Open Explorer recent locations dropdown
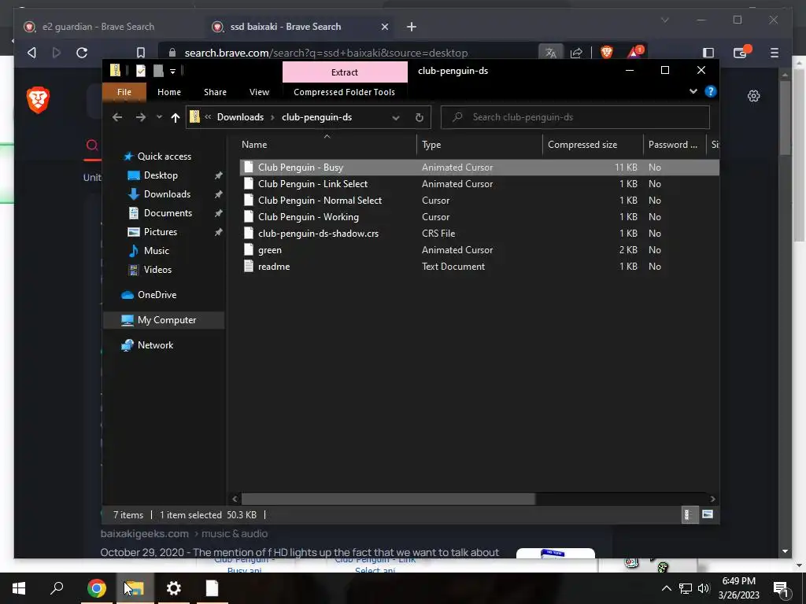This screenshot has width=806, height=604. pos(159,118)
